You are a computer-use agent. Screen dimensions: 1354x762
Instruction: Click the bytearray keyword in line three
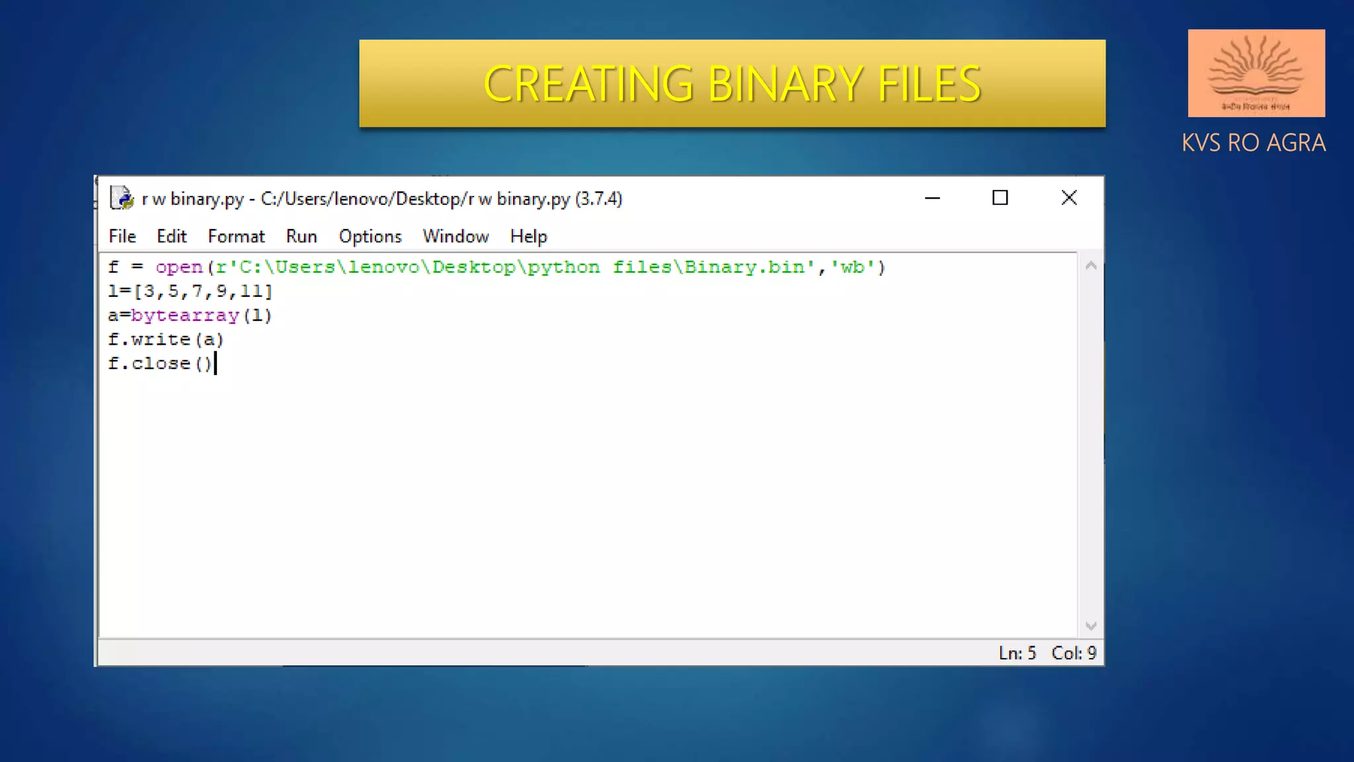[x=184, y=316]
